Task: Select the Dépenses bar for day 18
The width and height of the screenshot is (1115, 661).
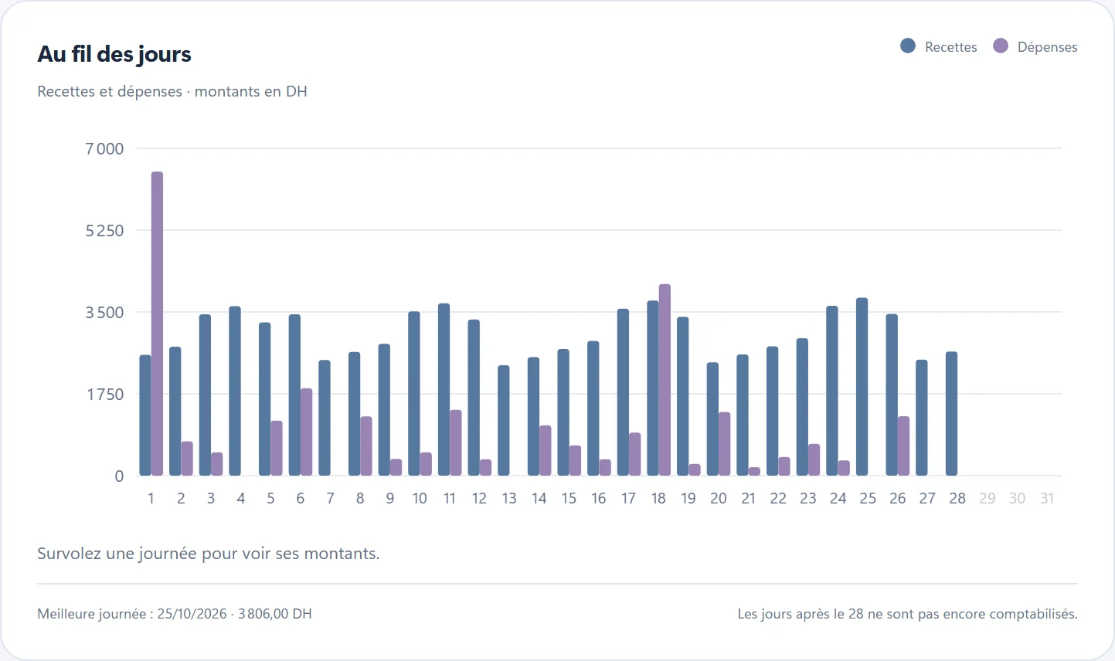Action: [665, 380]
